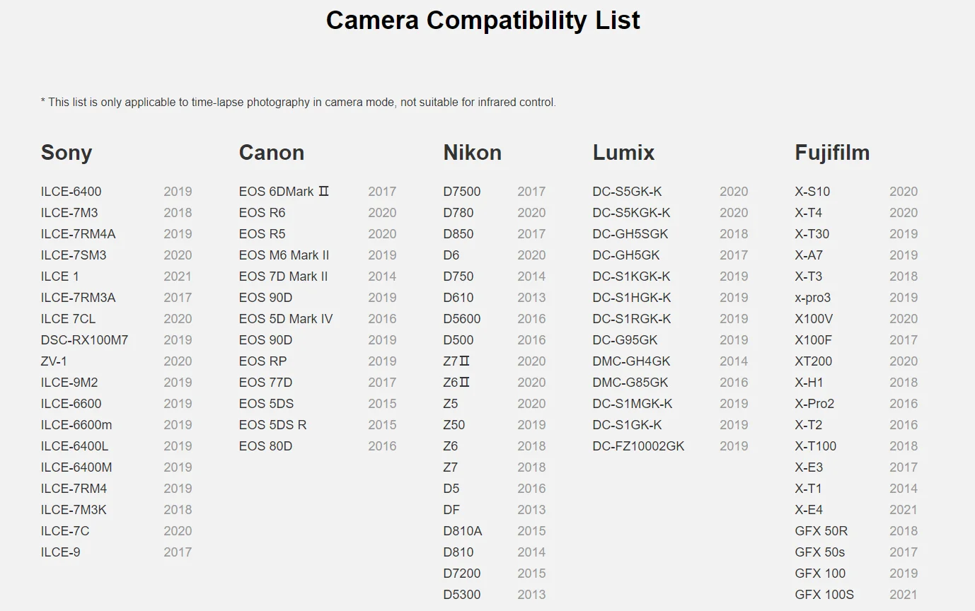
Task: Click "DC-S1HGK-K" in the Lumix list
Action: pos(632,298)
